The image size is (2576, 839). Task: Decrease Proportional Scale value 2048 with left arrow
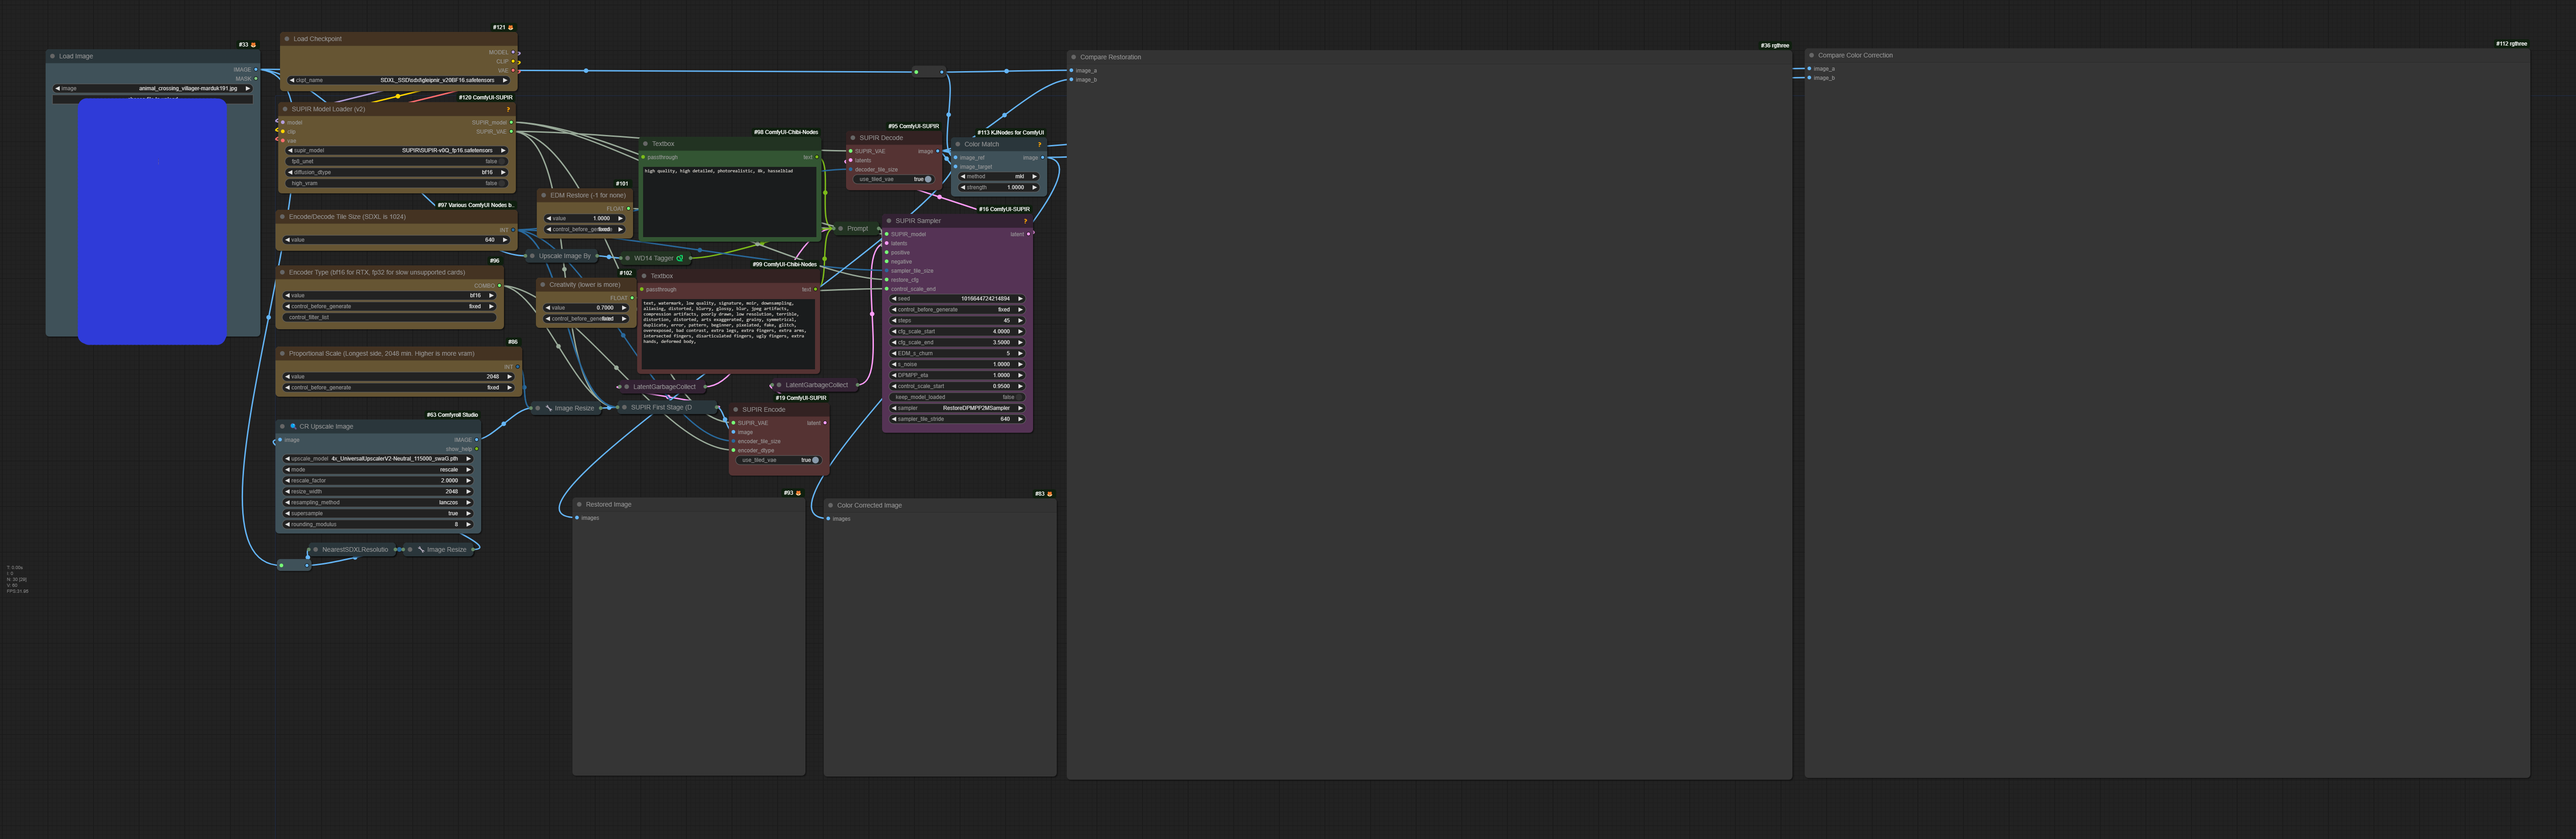pyautogui.click(x=288, y=376)
